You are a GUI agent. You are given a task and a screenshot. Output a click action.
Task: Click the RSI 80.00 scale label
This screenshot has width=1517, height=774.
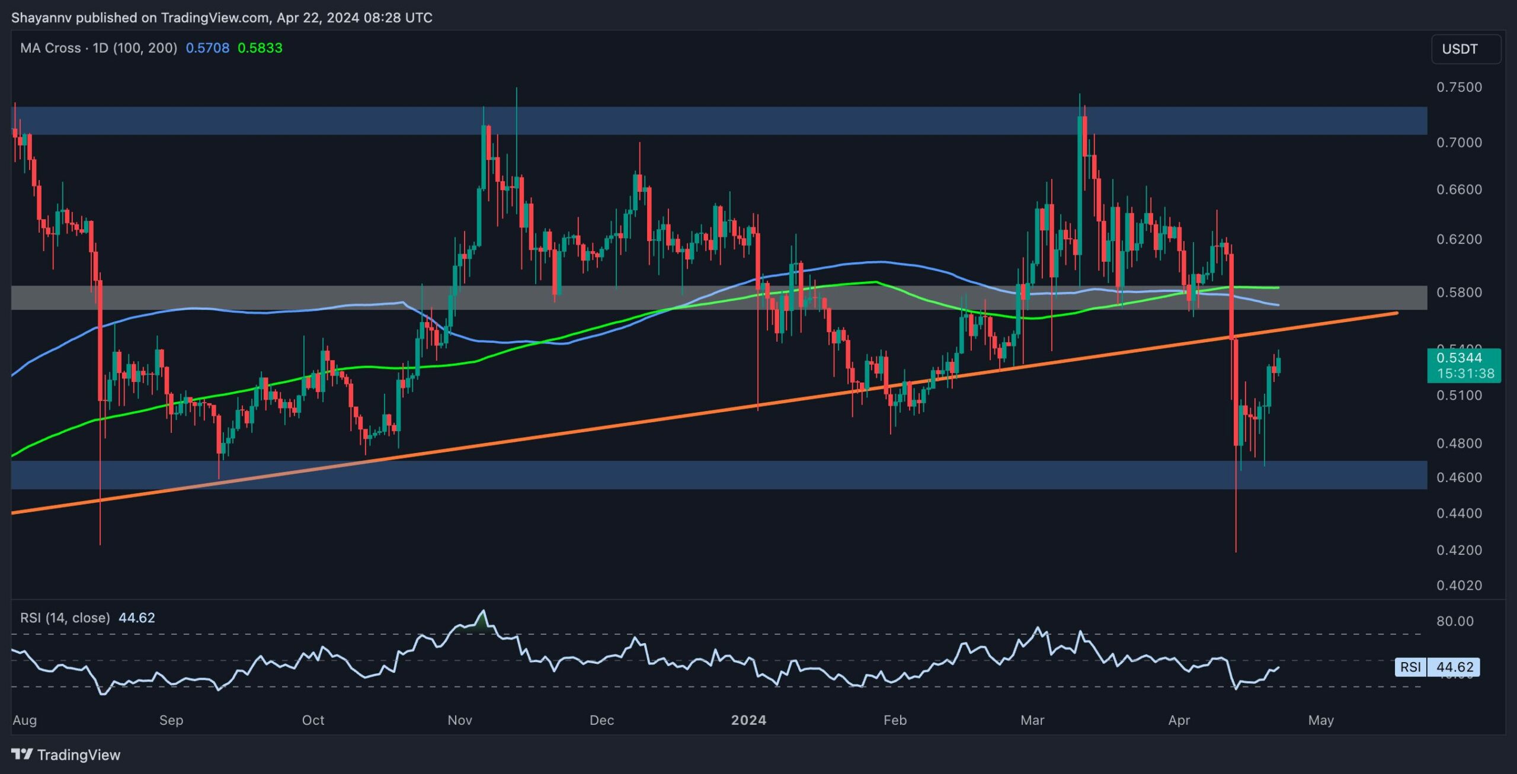click(x=1454, y=621)
